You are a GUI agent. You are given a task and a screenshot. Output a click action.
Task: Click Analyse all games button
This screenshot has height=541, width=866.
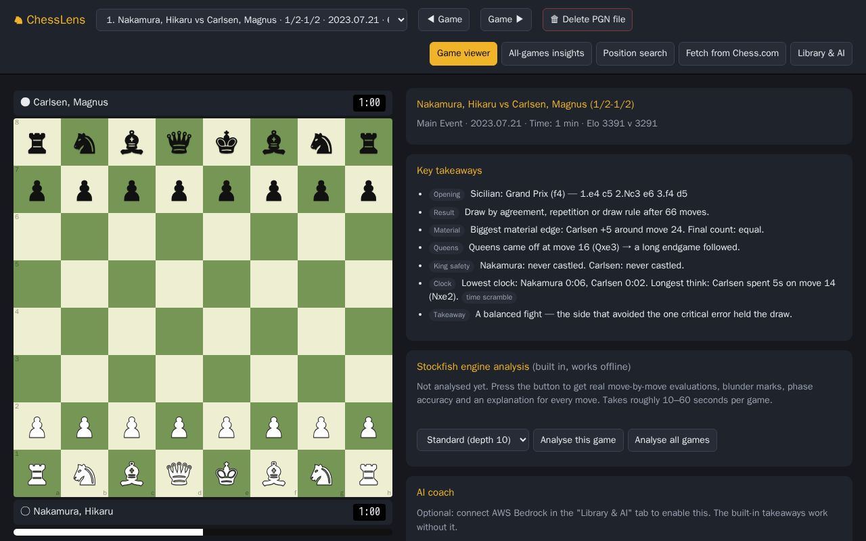click(673, 440)
